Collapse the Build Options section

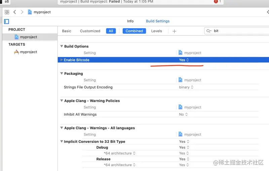(62, 46)
